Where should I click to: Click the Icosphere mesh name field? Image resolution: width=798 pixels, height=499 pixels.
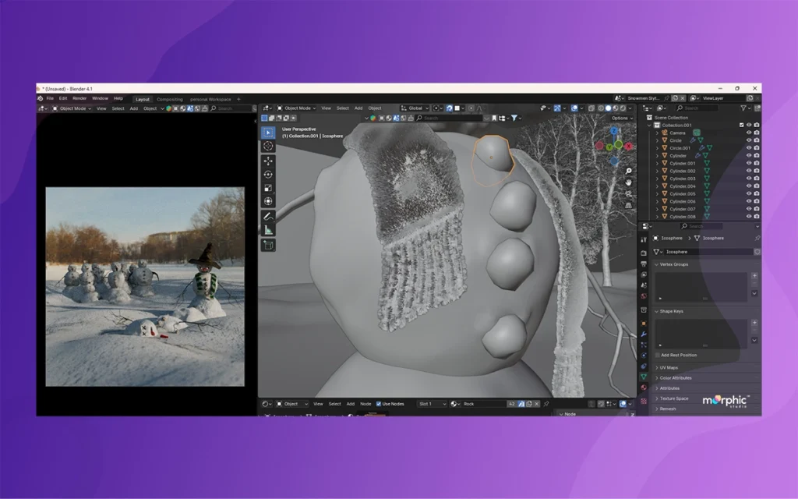click(x=708, y=252)
